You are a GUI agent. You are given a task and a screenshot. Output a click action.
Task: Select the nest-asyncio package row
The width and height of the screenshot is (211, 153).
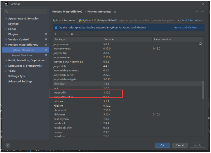pyautogui.click(x=128, y=119)
